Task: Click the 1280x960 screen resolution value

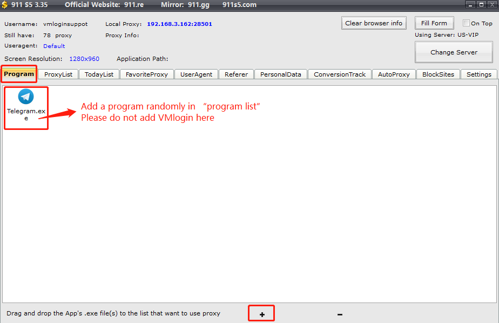Action: 84,59
